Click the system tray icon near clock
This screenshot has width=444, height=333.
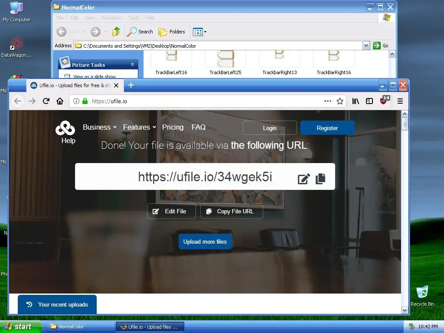(411, 326)
